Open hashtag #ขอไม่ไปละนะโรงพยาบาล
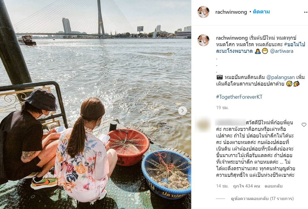 [261, 48]
